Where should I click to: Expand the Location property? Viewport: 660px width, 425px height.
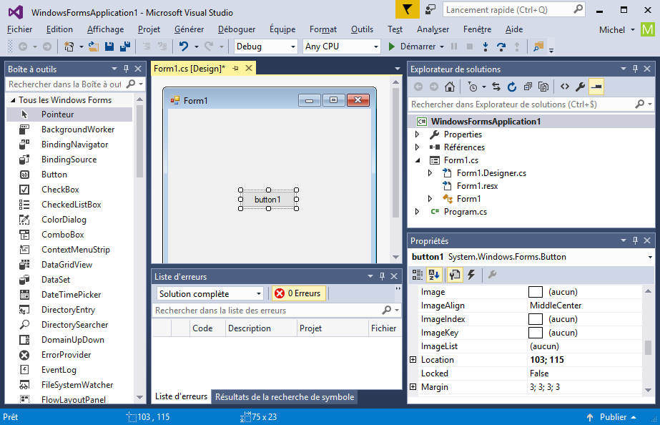click(x=413, y=360)
